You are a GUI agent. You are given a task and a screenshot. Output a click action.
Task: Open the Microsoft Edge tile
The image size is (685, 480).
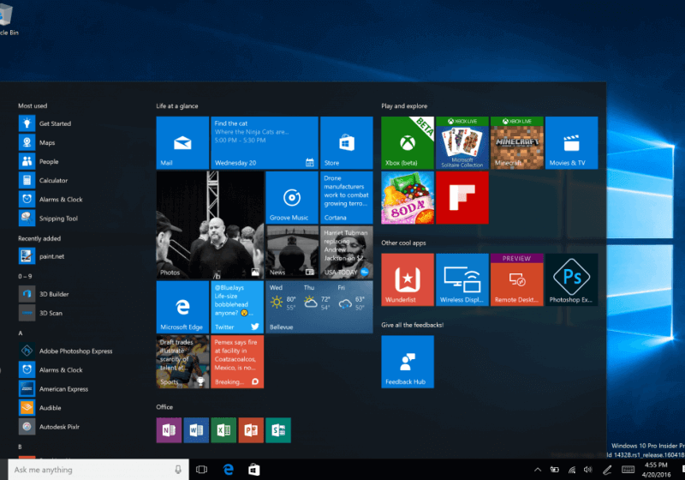point(182,307)
